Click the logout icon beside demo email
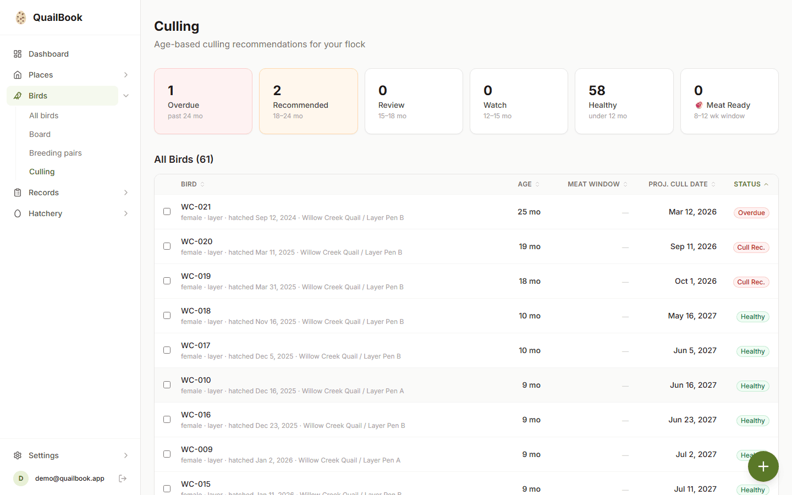This screenshot has width=792, height=495. 123,479
